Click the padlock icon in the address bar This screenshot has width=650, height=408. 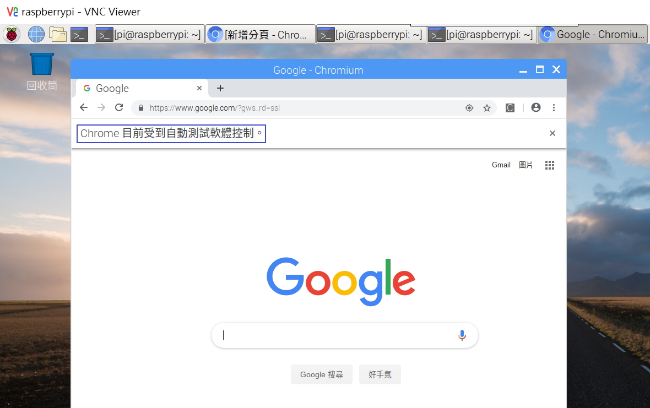(x=142, y=107)
